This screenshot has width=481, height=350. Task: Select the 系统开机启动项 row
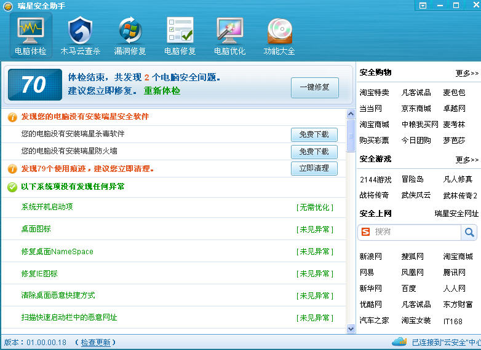pyautogui.click(x=173, y=208)
